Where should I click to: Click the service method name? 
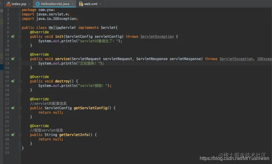[62, 59]
